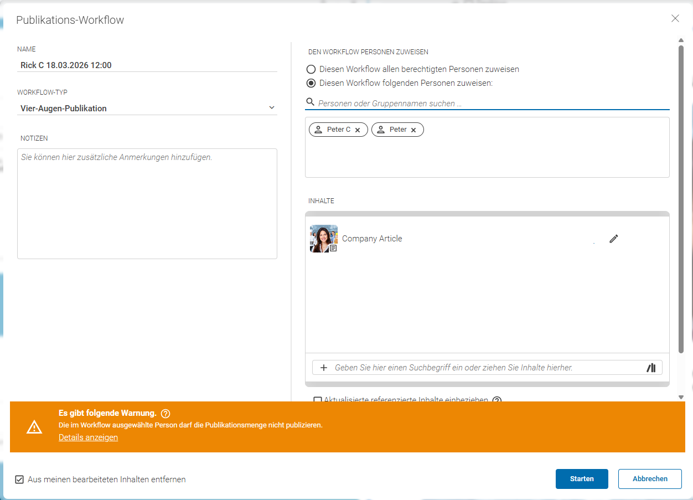Click the 'Details anzeigen' link
This screenshot has width=693, height=500.
click(x=89, y=437)
